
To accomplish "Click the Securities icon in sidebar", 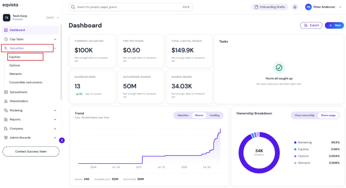I will (6, 48).
